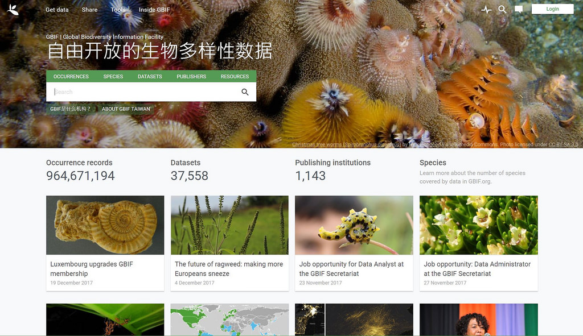Open site search magnifier in header

502,9
